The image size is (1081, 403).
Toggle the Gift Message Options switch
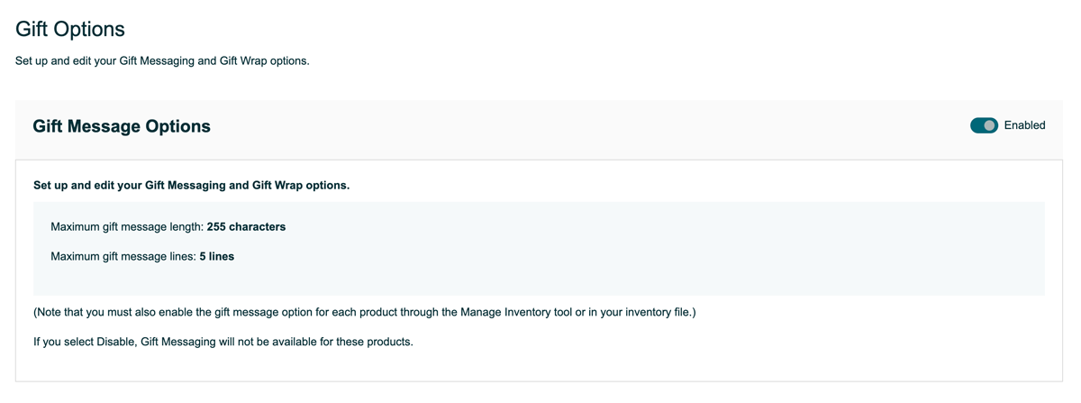[x=984, y=125]
